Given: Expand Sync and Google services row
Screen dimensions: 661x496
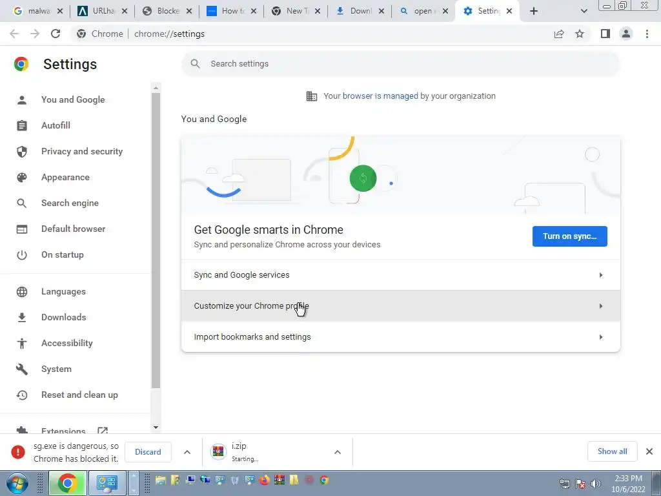Looking at the screenshot, I should pyautogui.click(x=400, y=275).
